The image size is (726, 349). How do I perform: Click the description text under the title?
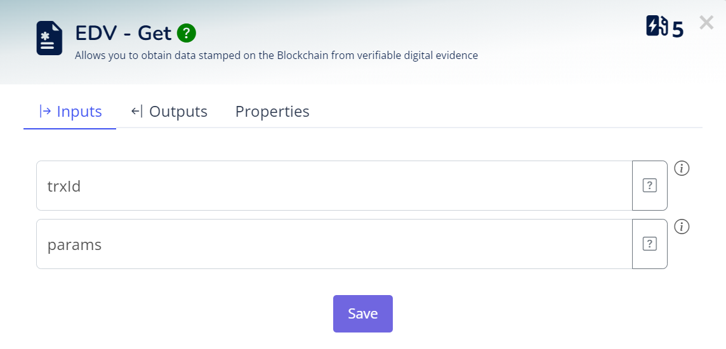(x=276, y=55)
